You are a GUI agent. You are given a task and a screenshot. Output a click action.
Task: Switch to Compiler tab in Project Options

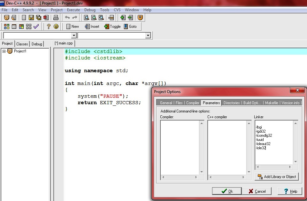coord(193,103)
